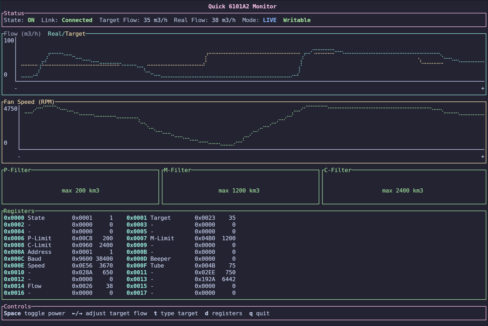Click Space toggle power control

(34, 313)
